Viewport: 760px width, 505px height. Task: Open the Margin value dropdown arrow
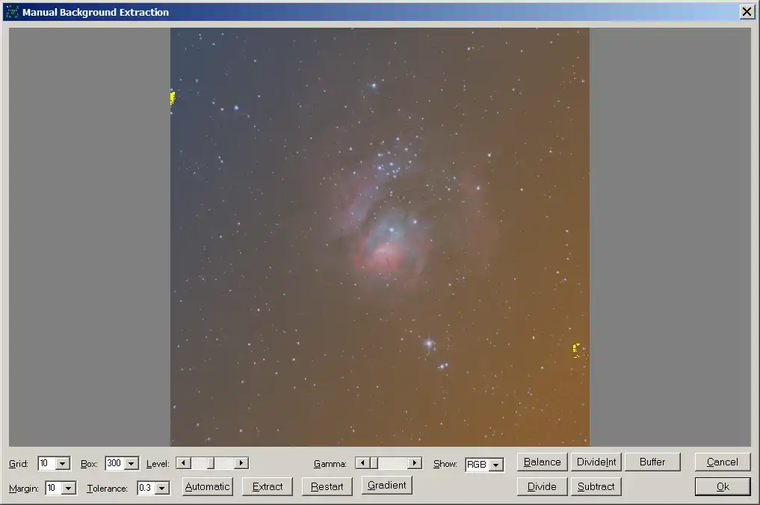click(x=69, y=488)
